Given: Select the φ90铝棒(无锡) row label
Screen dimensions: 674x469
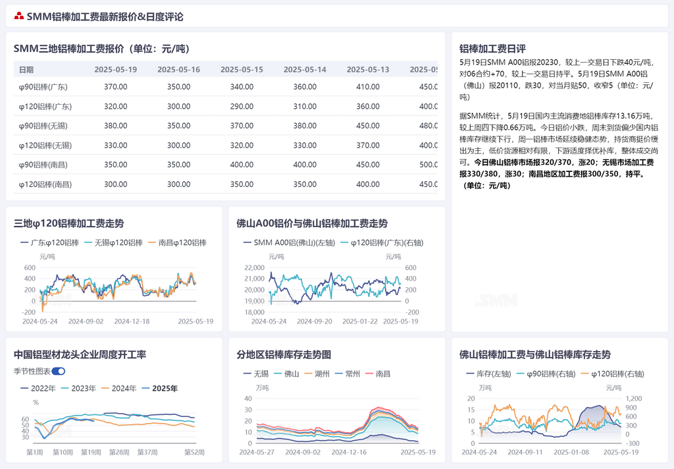Looking at the screenshot, I should 43,126.
